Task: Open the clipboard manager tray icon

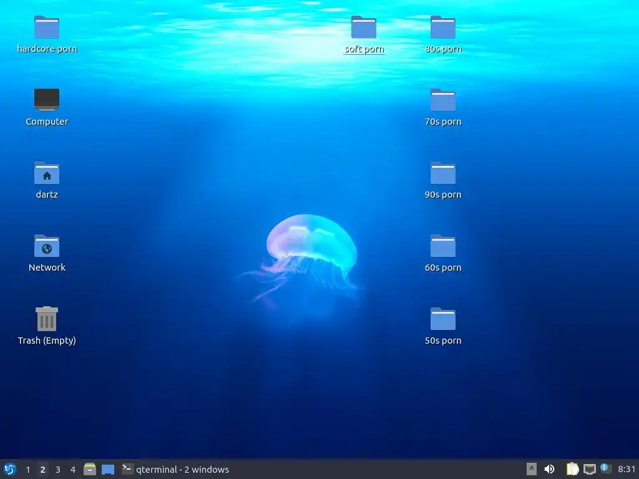Action: (x=573, y=469)
